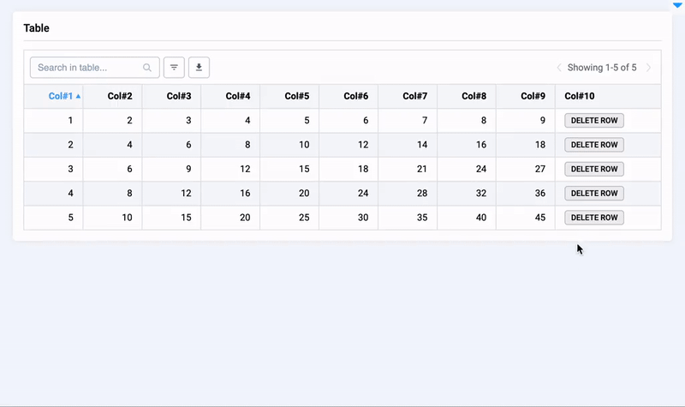Go to previous page chevron
Viewport: 685px width, 407px height.
pos(559,68)
